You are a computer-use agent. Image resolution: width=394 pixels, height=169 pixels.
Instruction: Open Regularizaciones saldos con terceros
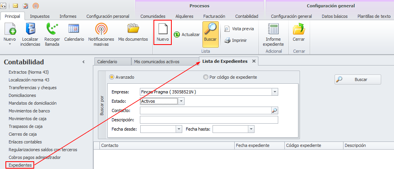pyautogui.click(x=43, y=150)
